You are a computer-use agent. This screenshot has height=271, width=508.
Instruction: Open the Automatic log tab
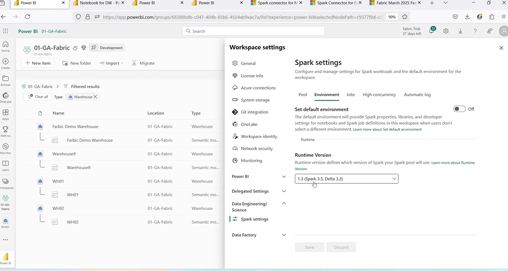417,94
